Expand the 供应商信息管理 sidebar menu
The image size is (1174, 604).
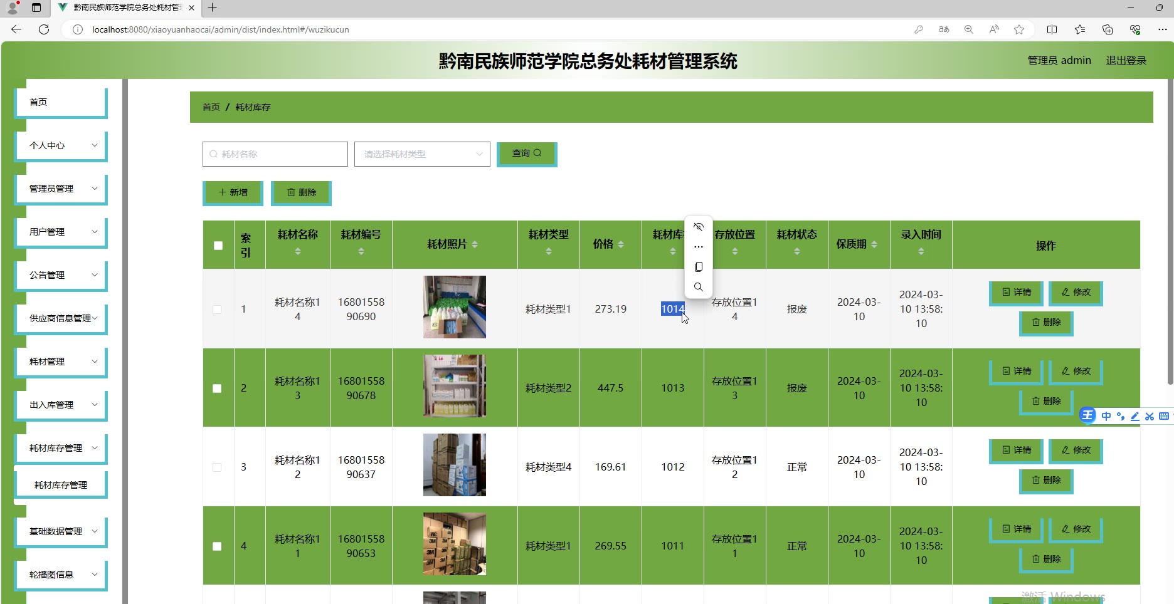point(61,318)
